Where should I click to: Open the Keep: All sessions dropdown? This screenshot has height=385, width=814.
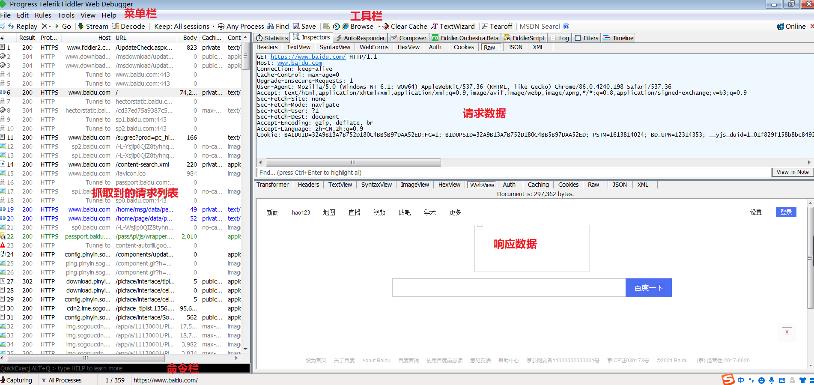pyautogui.click(x=184, y=26)
